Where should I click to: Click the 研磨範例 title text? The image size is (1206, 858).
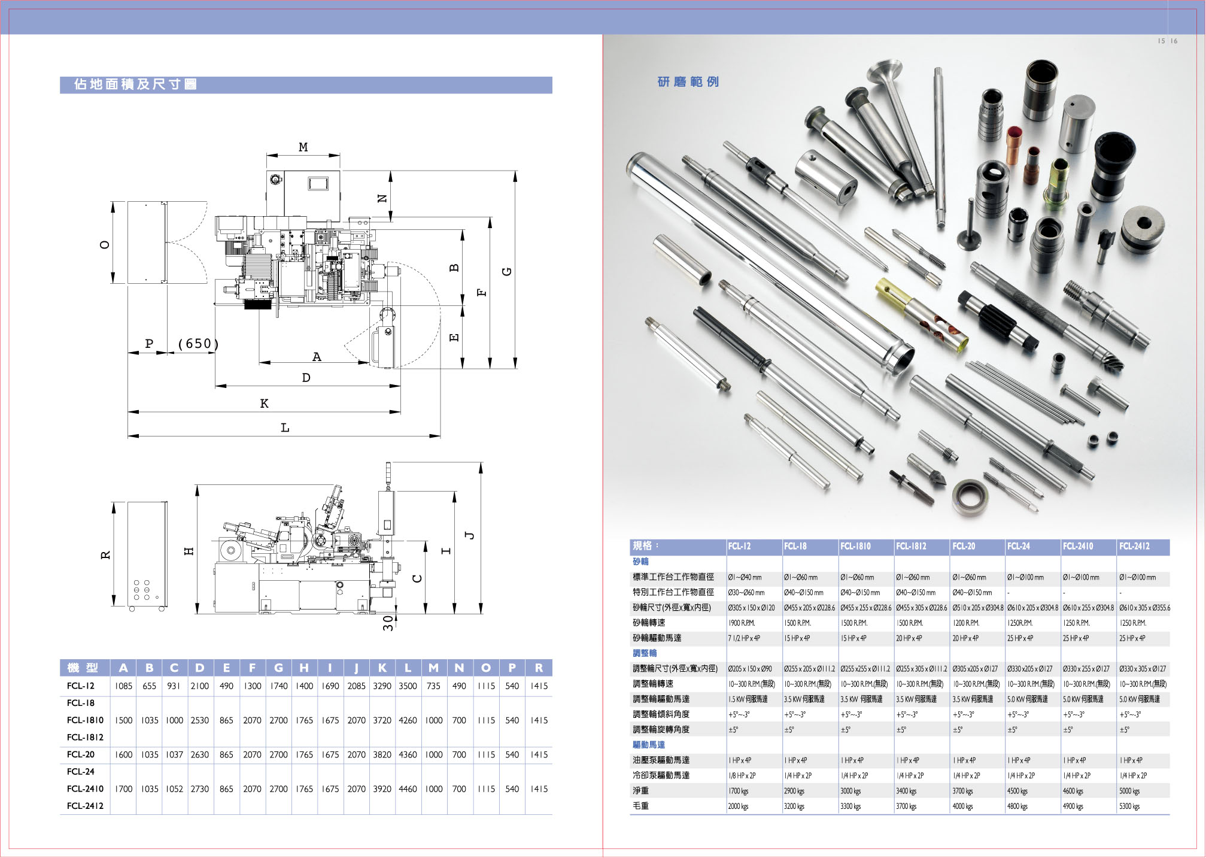[688, 82]
